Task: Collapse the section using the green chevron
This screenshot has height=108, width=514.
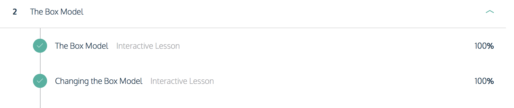Action: [490, 12]
